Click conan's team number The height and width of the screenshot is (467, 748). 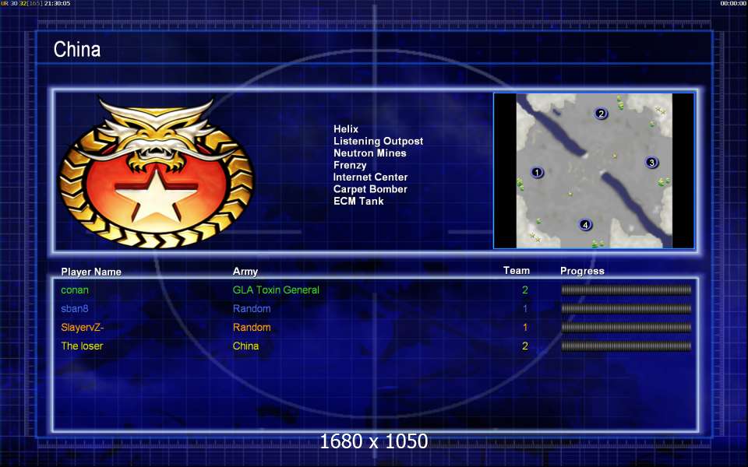[x=524, y=290]
